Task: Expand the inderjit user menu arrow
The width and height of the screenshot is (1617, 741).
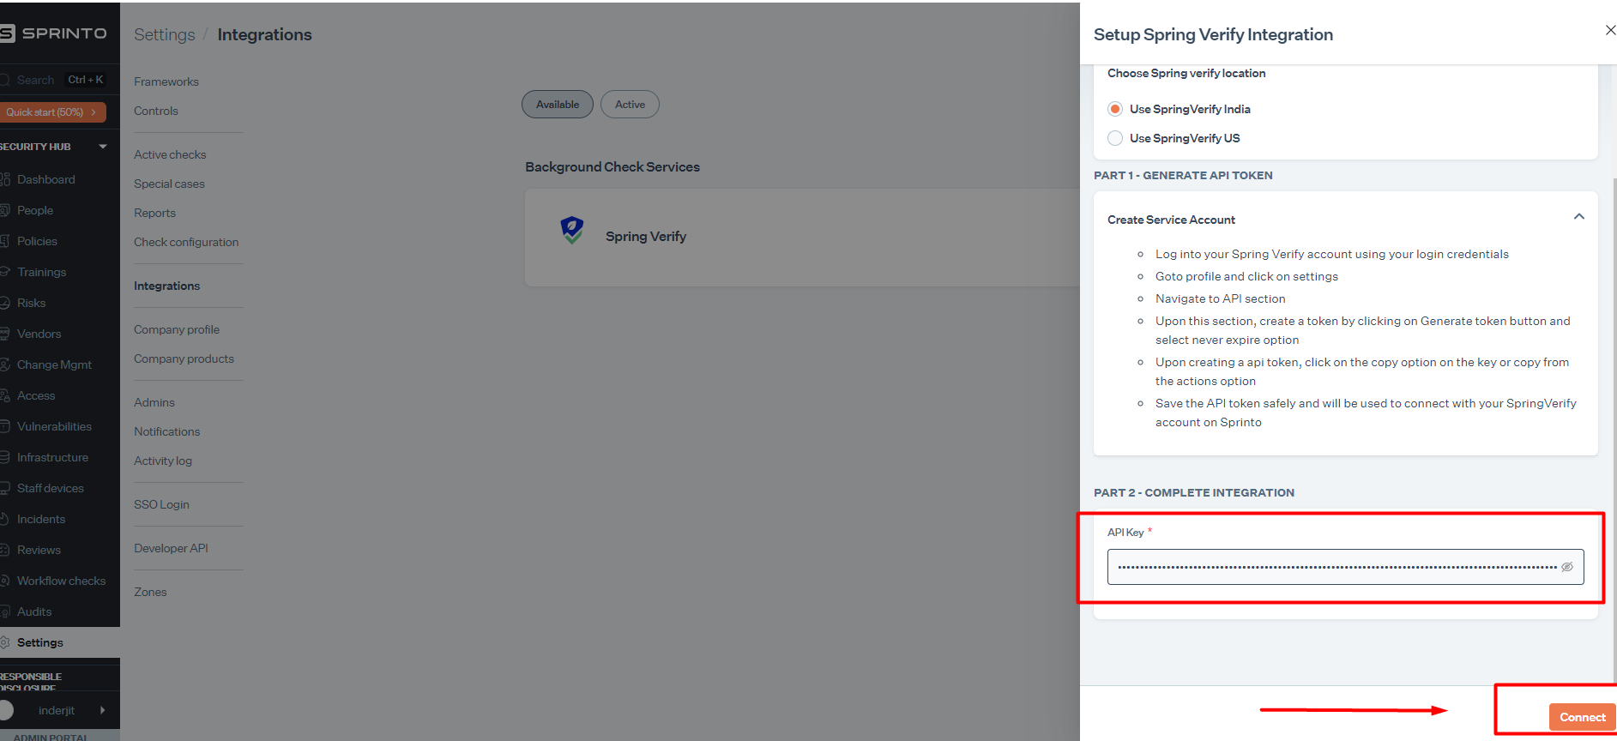Action: 103,710
